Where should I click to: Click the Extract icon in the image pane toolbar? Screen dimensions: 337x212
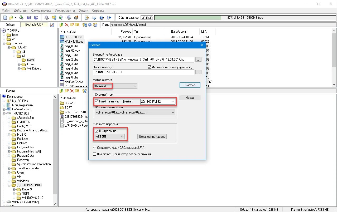(x=85, y=25)
